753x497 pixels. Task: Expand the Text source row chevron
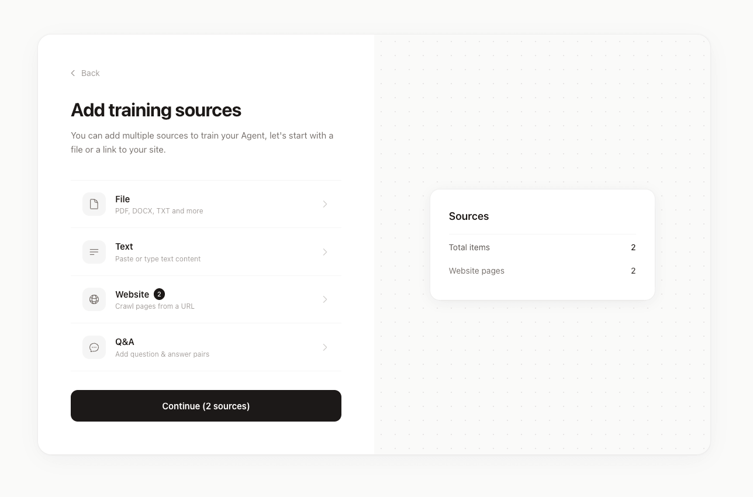coord(325,251)
